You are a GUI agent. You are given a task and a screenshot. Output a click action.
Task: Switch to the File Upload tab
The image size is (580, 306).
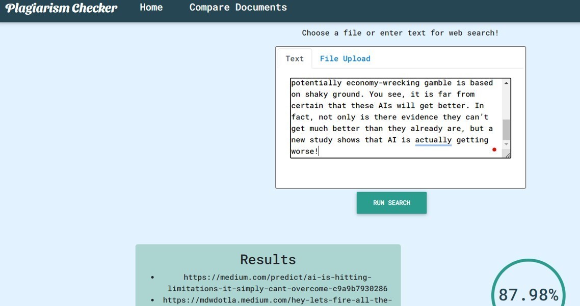345,58
